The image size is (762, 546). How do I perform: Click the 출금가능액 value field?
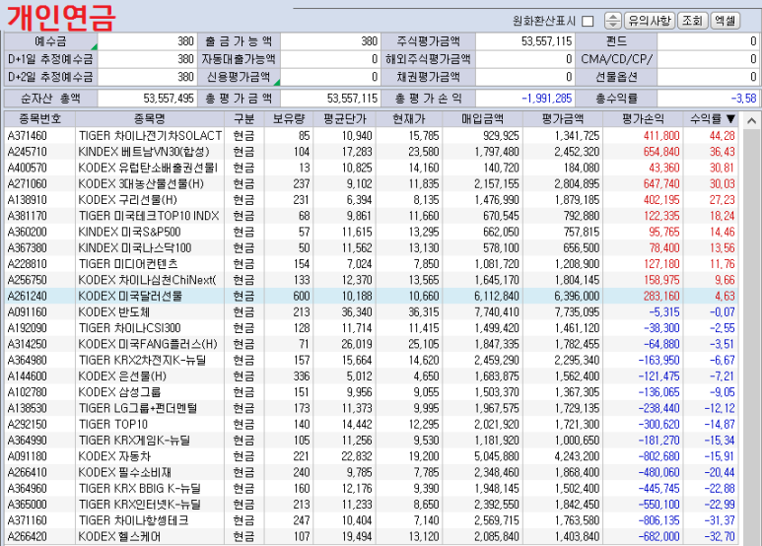click(x=330, y=41)
